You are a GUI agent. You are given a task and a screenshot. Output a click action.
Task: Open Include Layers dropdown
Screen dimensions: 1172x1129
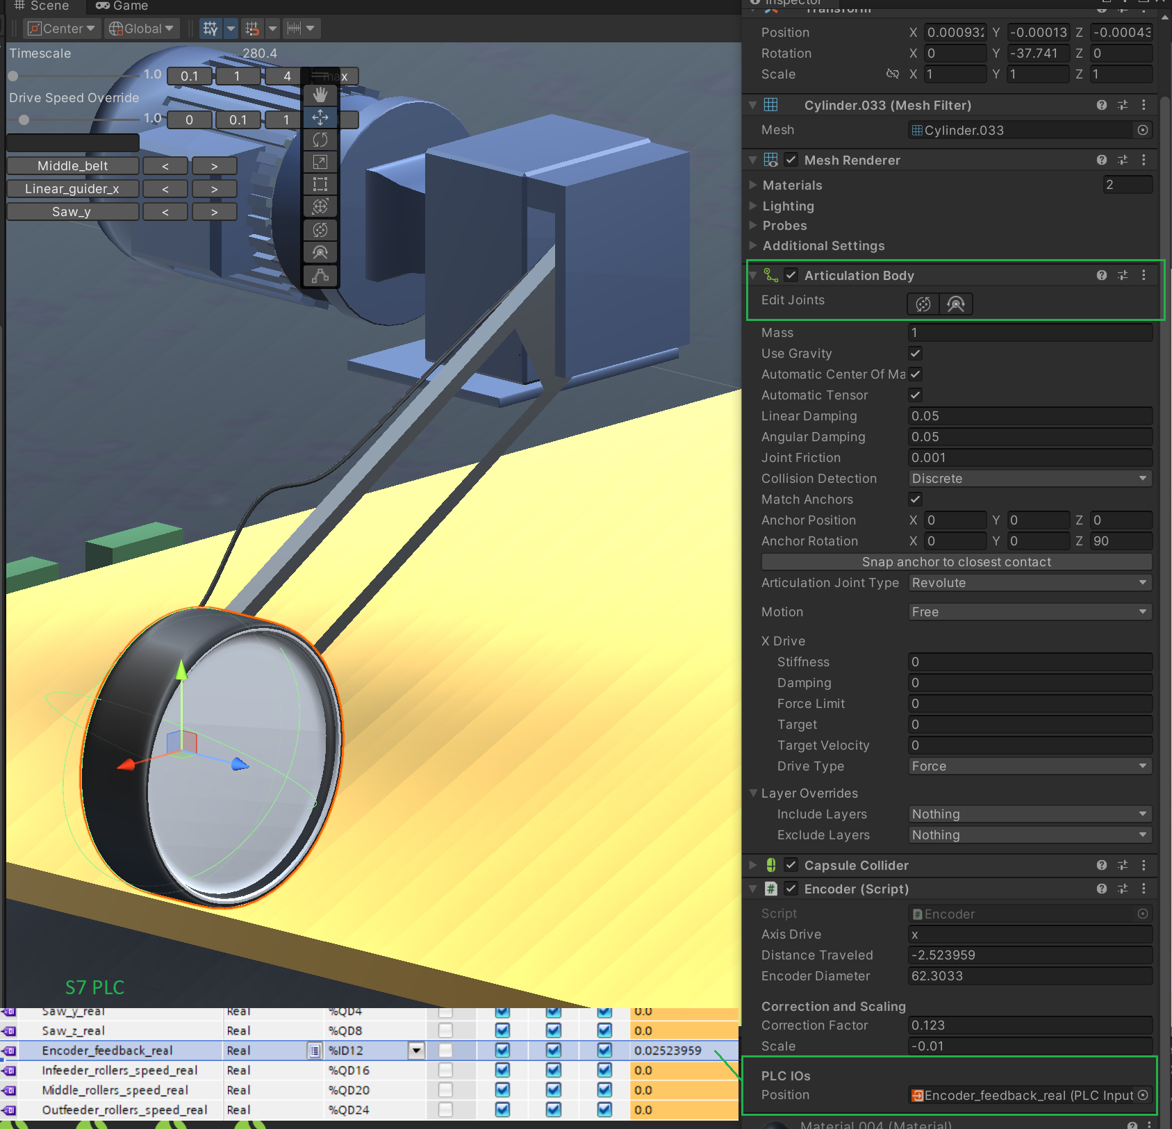(1030, 814)
